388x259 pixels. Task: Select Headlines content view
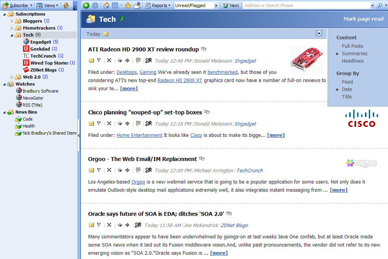tap(353, 61)
